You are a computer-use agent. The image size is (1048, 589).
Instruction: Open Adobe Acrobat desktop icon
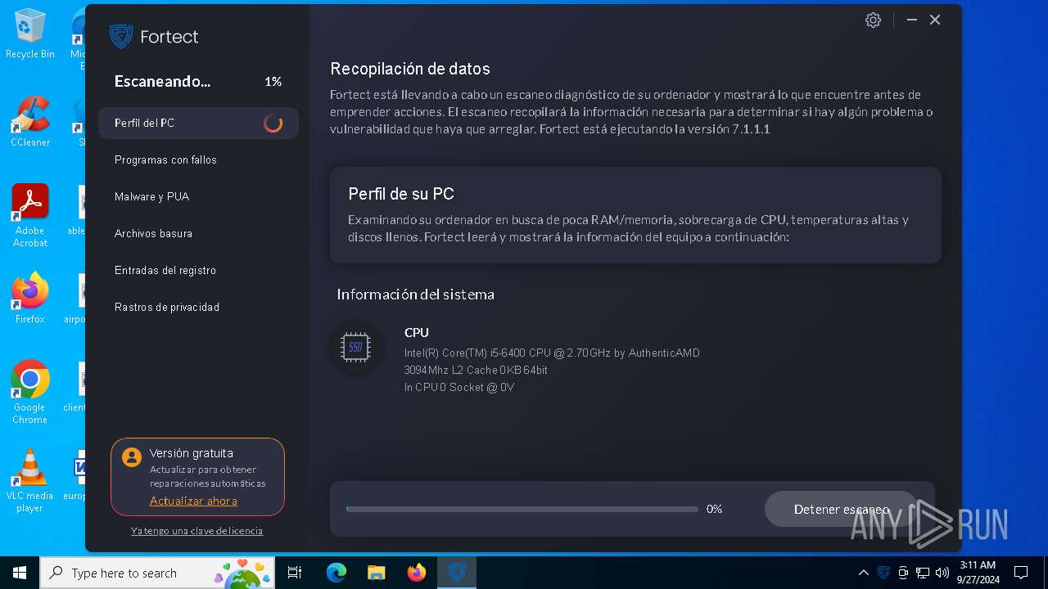(x=30, y=216)
